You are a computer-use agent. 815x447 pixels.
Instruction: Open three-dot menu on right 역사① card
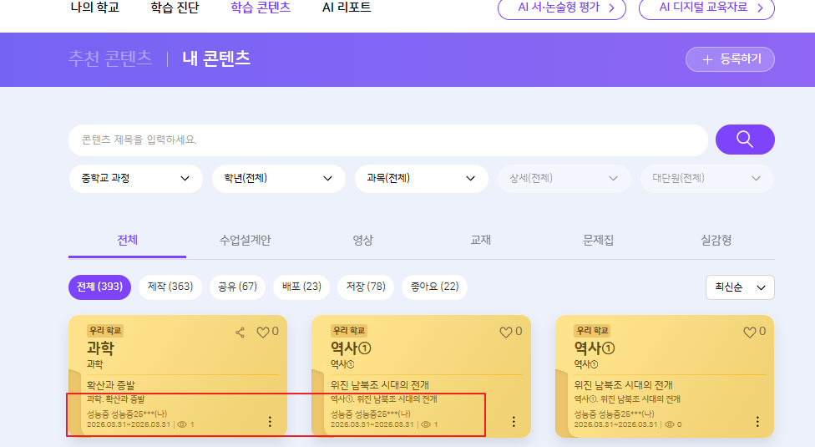tap(757, 422)
